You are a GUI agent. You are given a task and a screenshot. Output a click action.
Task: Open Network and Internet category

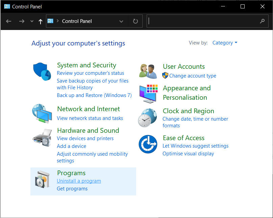[x=89, y=109]
